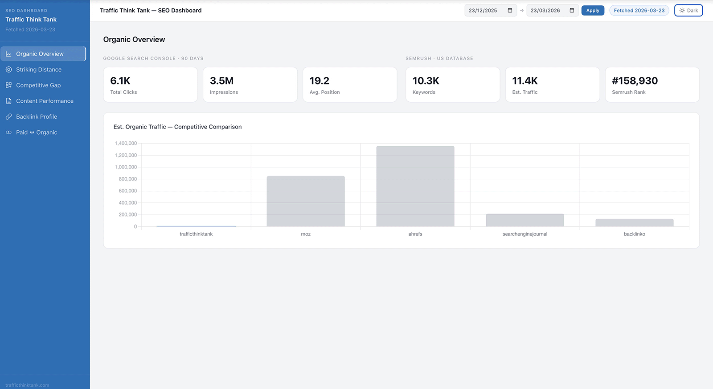The height and width of the screenshot is (389, 713).
Task: Edit the end date field 23/03/2026
Action: pyautogui.click(x=553, y=10)
